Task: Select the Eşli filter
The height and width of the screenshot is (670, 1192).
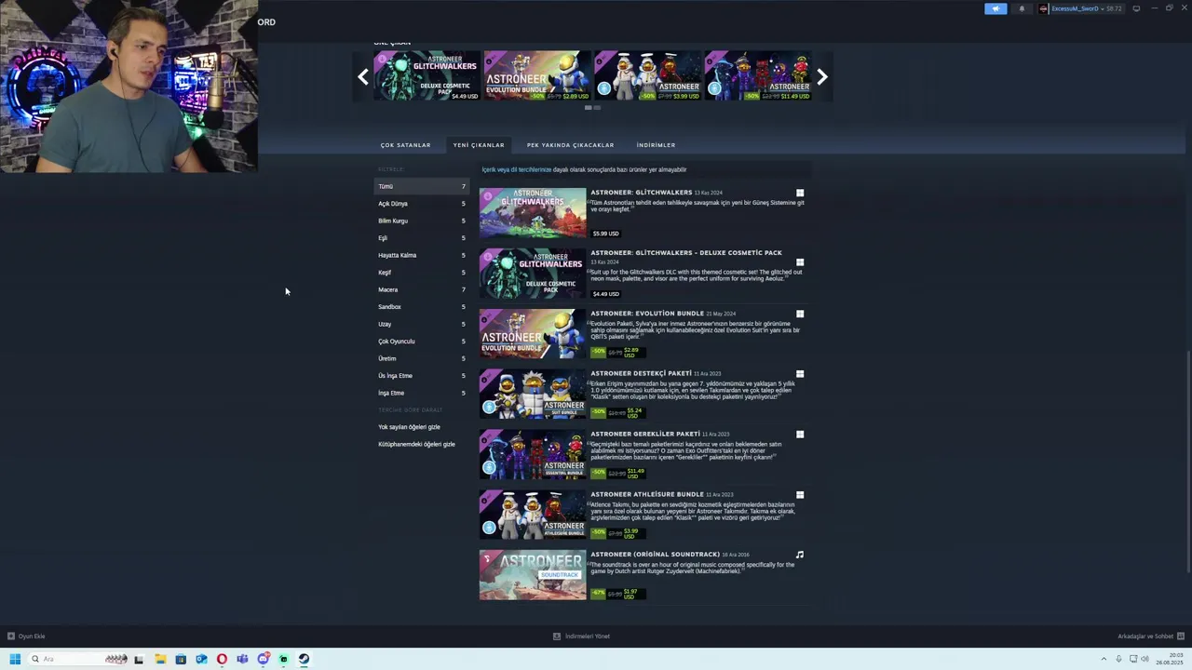Action: [422, 238]
